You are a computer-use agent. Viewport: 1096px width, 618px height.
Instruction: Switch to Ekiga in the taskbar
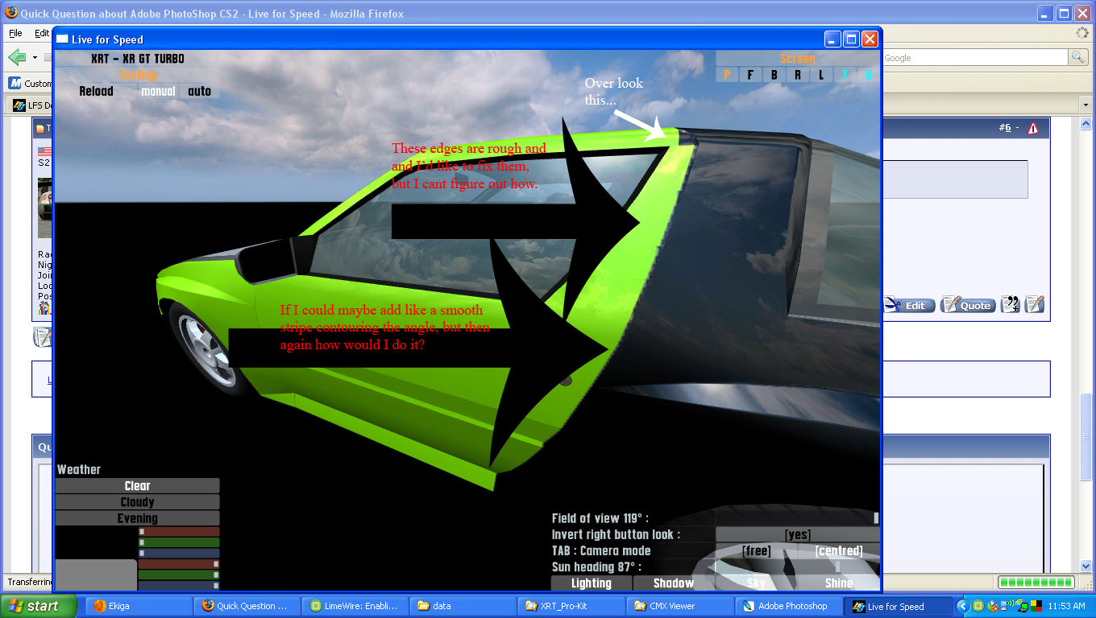139,606
